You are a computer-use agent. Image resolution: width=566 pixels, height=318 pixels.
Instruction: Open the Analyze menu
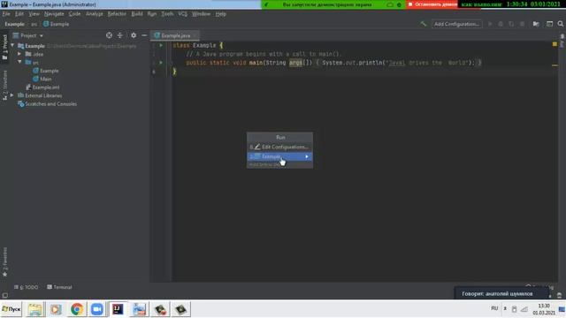tap(95, 14)
